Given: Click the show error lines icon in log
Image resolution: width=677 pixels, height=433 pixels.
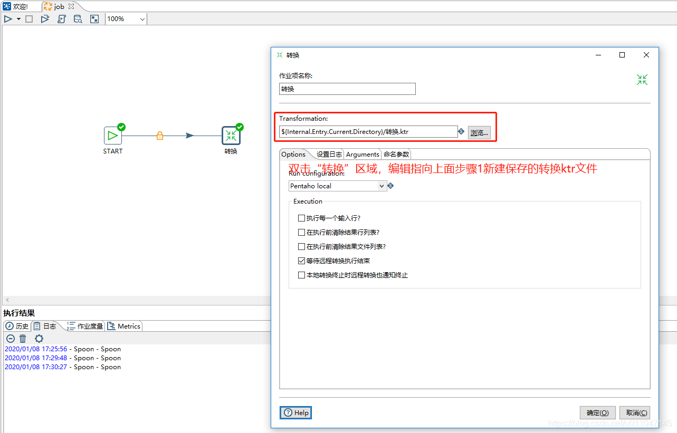Looking at the screenshot, I should coord(10,339).
